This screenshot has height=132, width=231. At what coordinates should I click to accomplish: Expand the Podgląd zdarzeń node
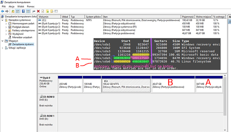tap(6, 27)
